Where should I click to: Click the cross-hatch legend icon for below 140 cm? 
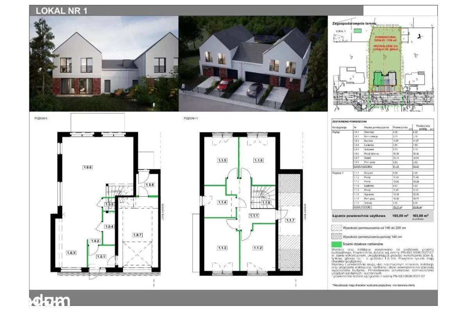(336, 236)
